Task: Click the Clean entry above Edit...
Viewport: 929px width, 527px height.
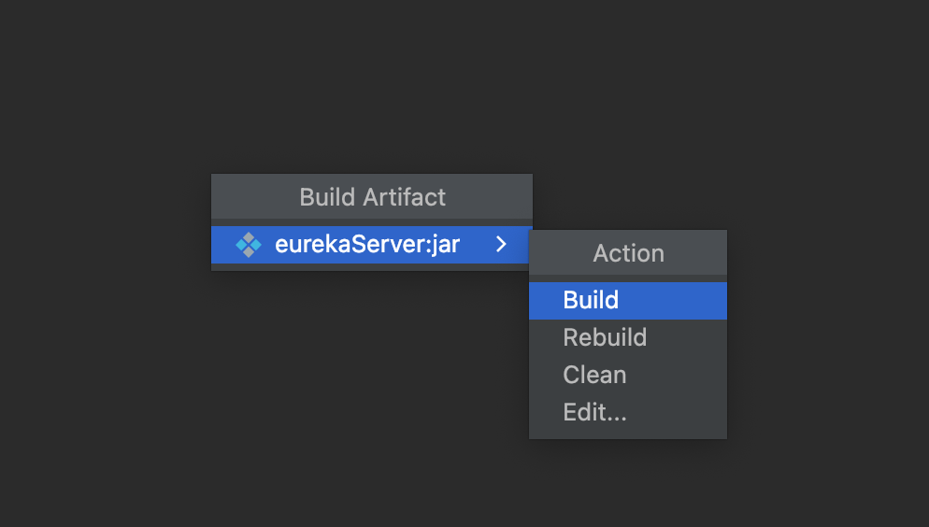Action: (x=594, y=375)
